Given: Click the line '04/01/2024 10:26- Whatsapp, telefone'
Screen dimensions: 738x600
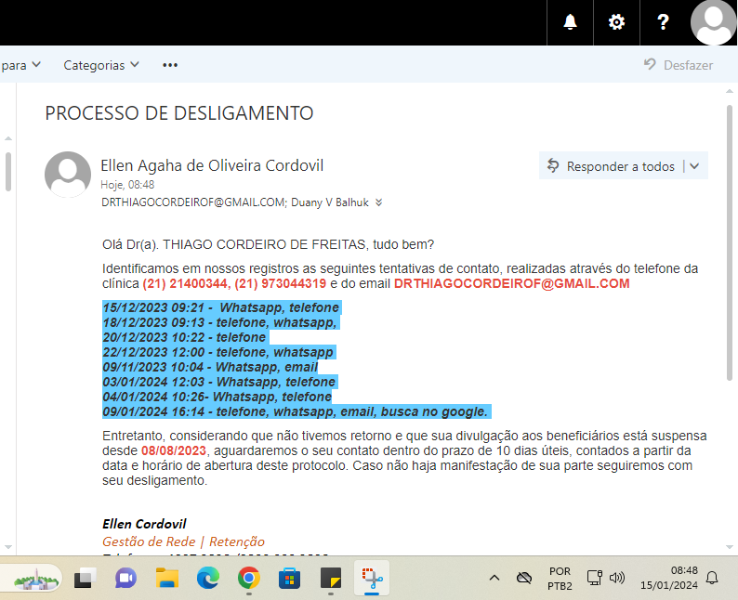Looking at the screenshot, I should point(217,397).
